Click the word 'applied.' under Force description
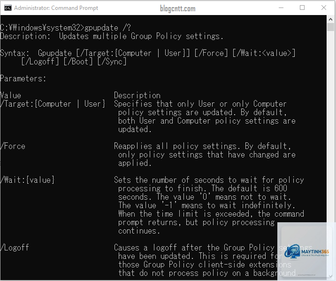Viewport: 336px width, 281px height. [x=135, y=163]
